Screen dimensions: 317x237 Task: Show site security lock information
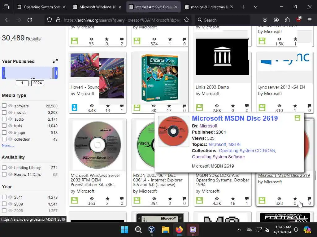(58, 20)
